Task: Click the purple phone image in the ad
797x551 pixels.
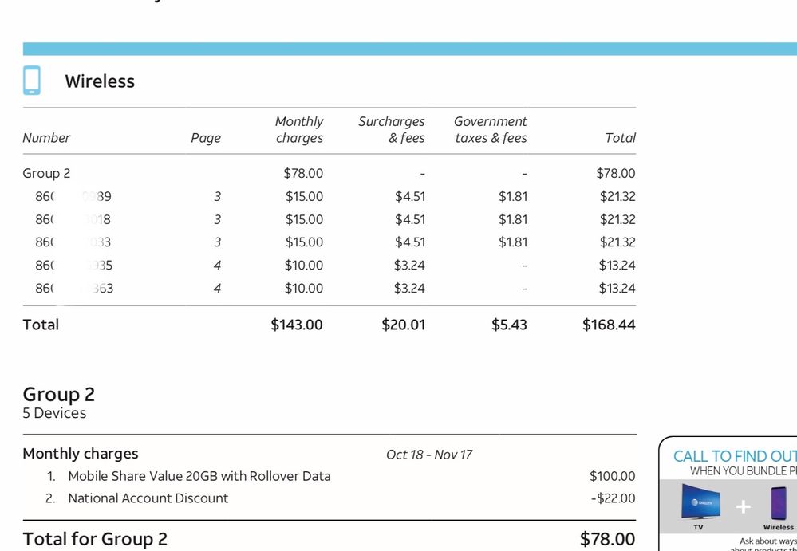Action: [779, 502]
